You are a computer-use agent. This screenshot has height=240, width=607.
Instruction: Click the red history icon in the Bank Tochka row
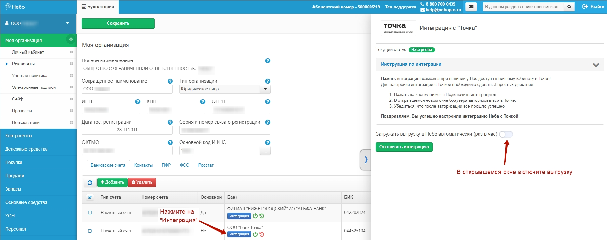pyautogui.click(x=262, y=234)
